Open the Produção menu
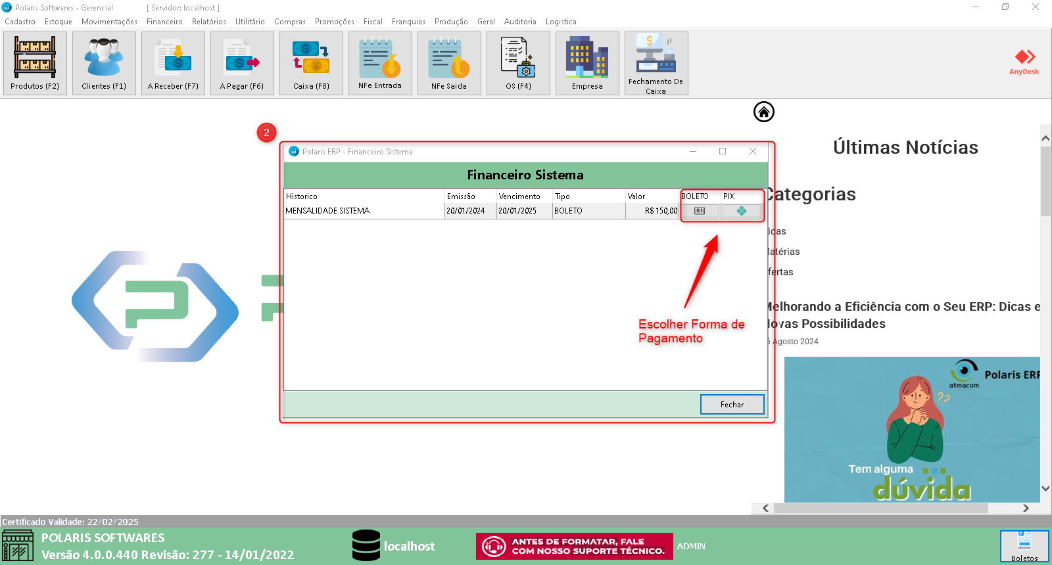Viewport: 1052px width, 565px height. 451,22
